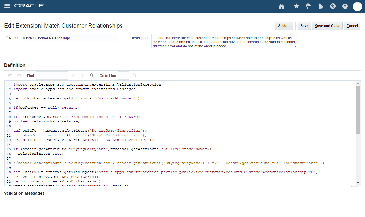Click the Find search magnifier icon
Image resolution: width=365 pixels, height=217 pixels.
[92, 76]
